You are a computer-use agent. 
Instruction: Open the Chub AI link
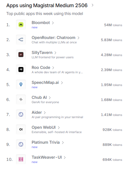click(x=39, y=98)
